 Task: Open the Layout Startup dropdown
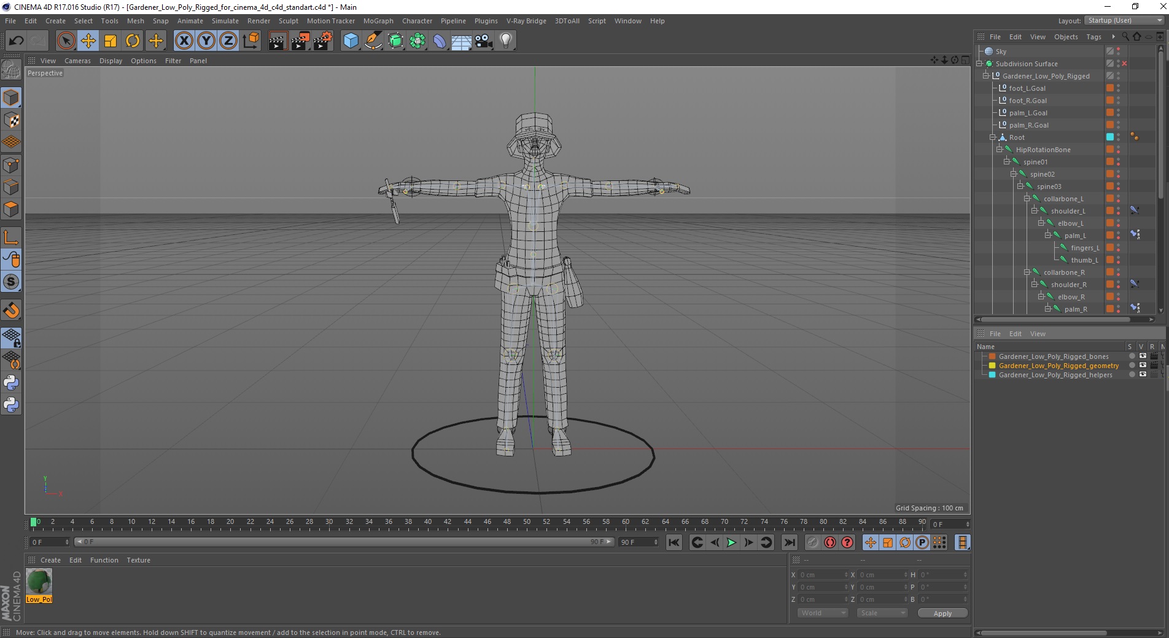1124,20
